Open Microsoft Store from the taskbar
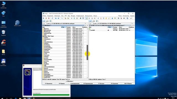Viewport: 177px width, 99px height. pyautogui.click(x=25, y=98)
